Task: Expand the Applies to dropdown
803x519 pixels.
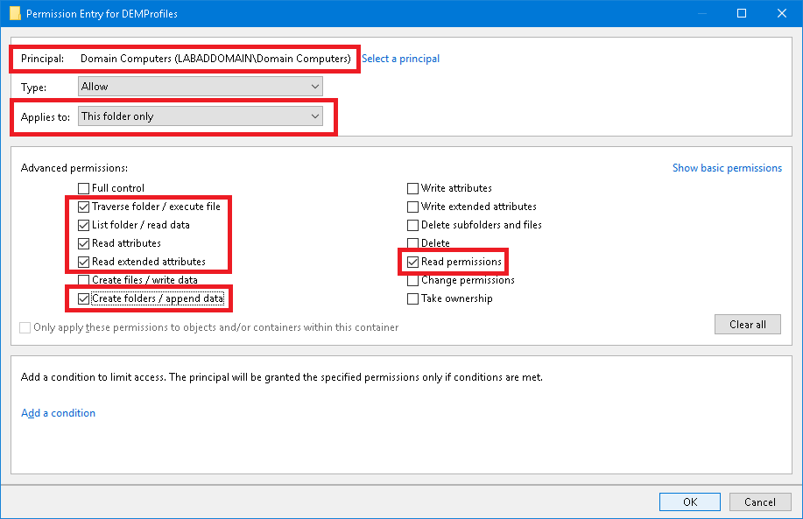Action: click(200, 116)
